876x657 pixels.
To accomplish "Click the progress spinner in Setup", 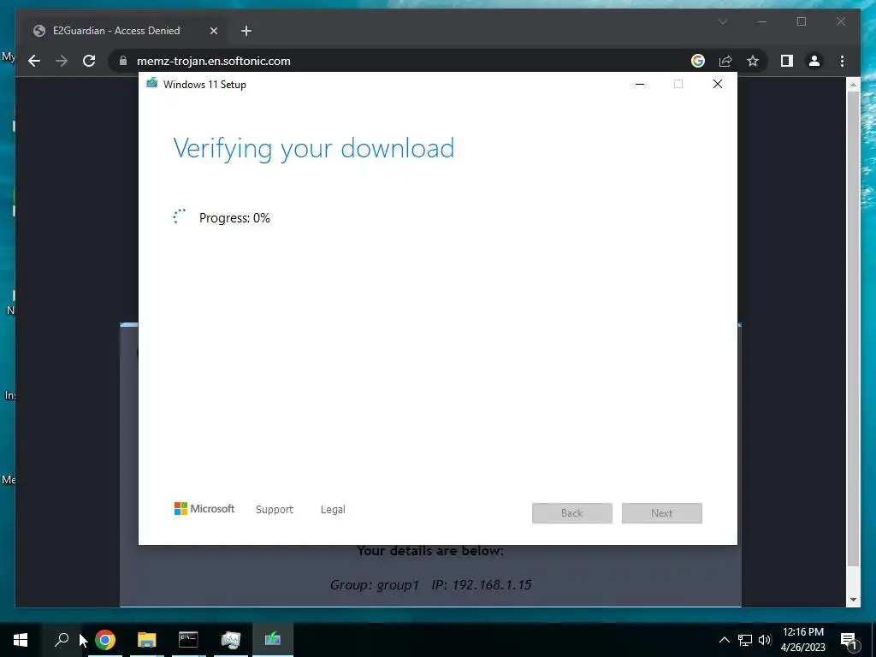I will point(179,216).
